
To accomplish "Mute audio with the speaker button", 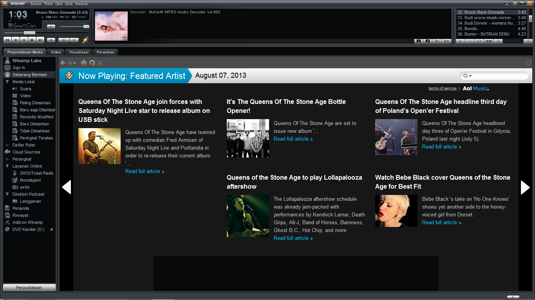I will tap(51, 27).
